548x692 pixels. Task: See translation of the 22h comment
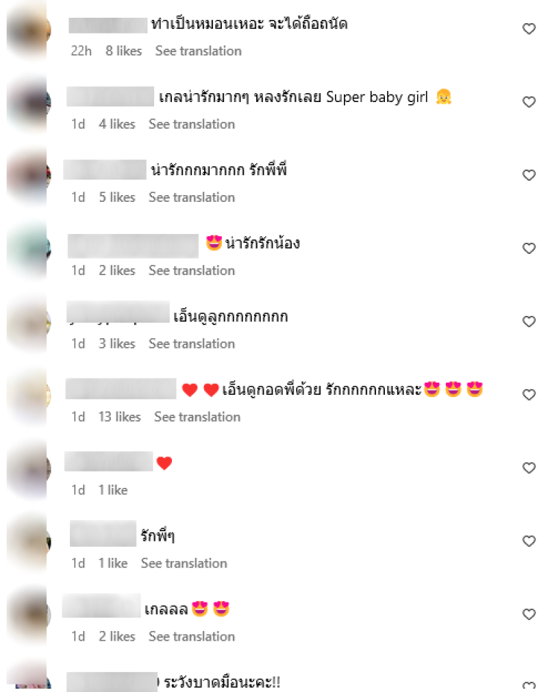point(198,51)
